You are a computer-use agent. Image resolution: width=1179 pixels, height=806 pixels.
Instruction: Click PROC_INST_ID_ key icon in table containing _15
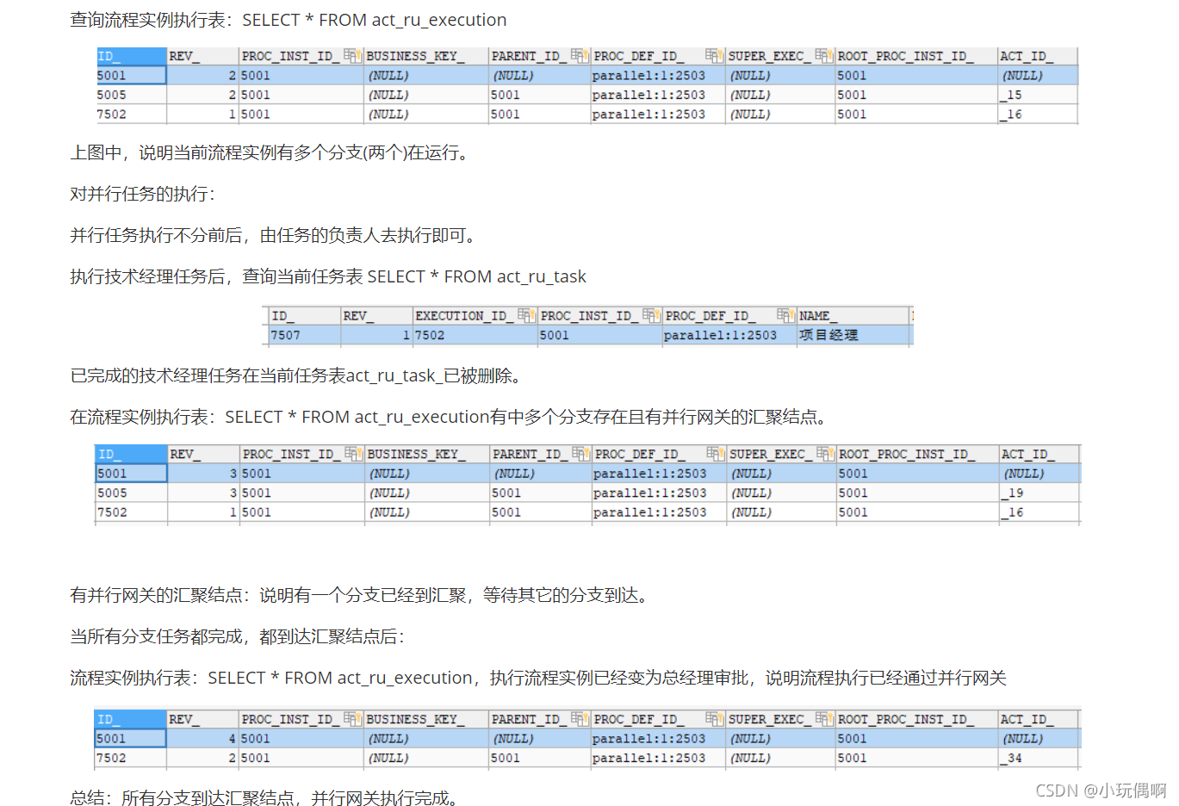pyautogui.click(x=352, y=55)
